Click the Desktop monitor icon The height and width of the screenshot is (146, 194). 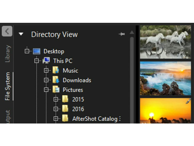37,51
